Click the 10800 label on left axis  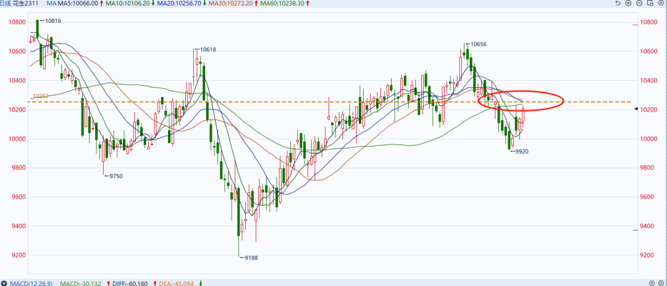(17, 22)
